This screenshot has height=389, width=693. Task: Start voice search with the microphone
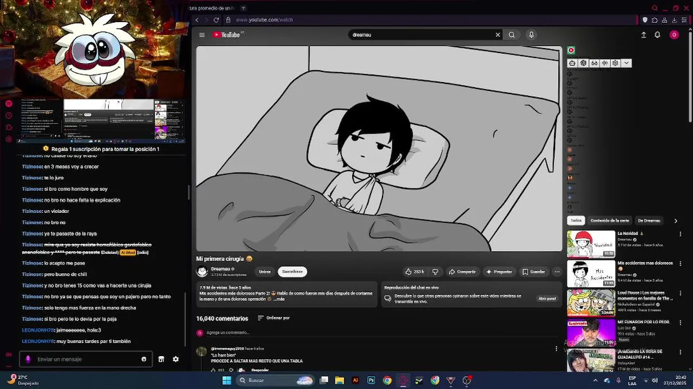point(531,35)
